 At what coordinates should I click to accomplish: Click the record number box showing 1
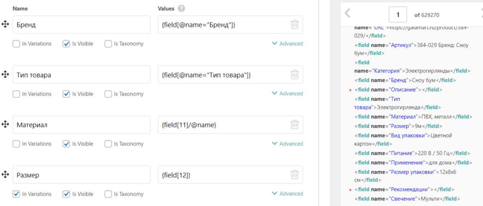[398, 15]
